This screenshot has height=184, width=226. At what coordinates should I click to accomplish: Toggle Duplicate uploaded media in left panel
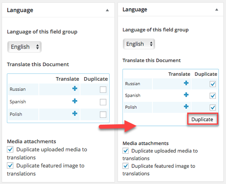10,149
